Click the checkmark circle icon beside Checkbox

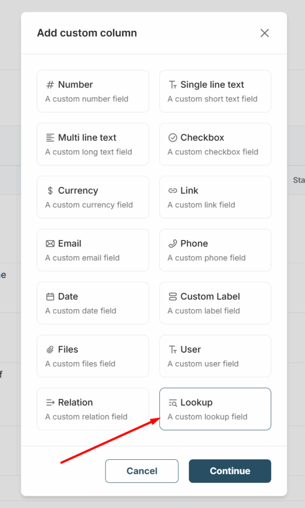point(172,138)
